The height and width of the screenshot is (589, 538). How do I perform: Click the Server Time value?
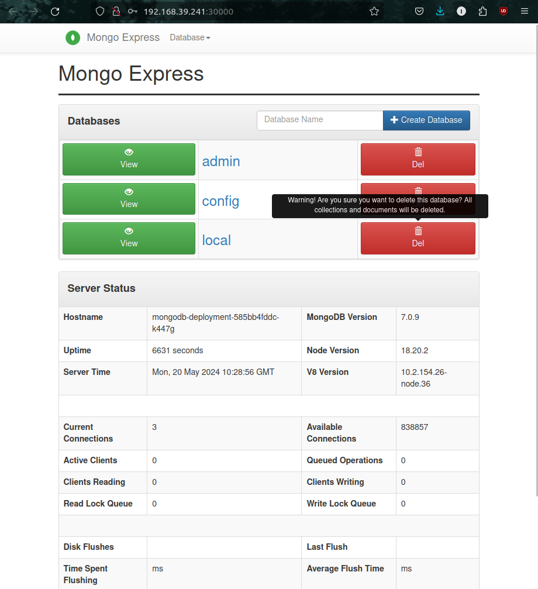(213, 372)
